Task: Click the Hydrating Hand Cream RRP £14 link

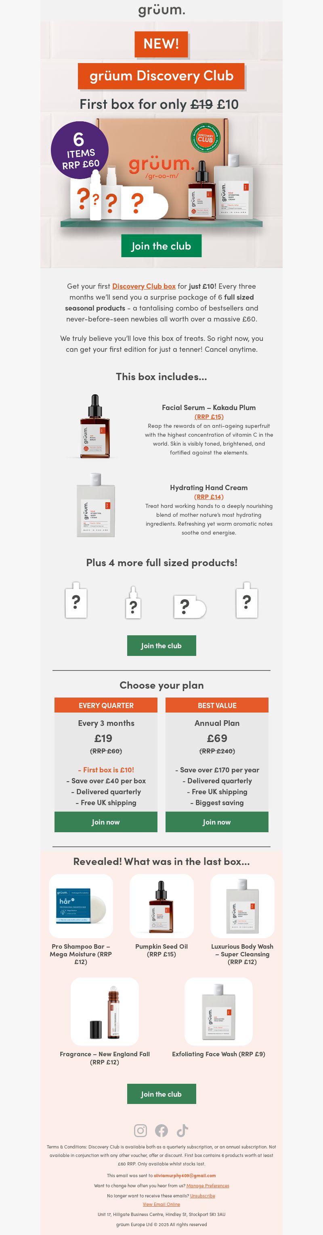Action: point(209,497)
